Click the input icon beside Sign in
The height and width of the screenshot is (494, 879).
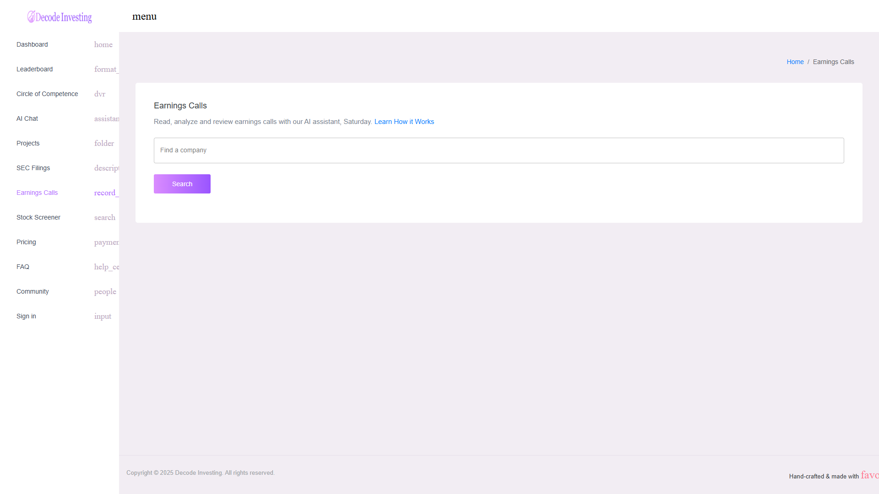click(x=103, y=316)
